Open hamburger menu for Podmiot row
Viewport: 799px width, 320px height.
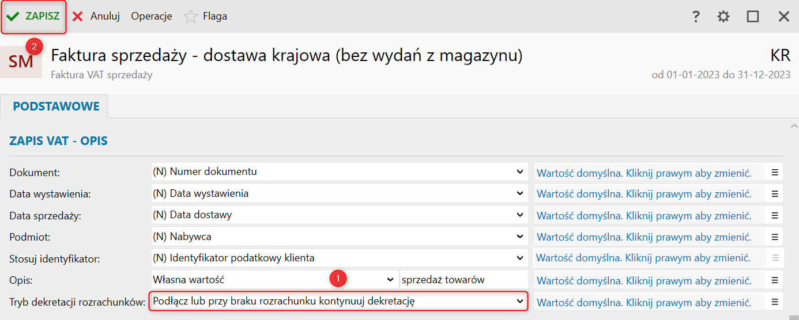pyautogui.click(x=775, y=237)
